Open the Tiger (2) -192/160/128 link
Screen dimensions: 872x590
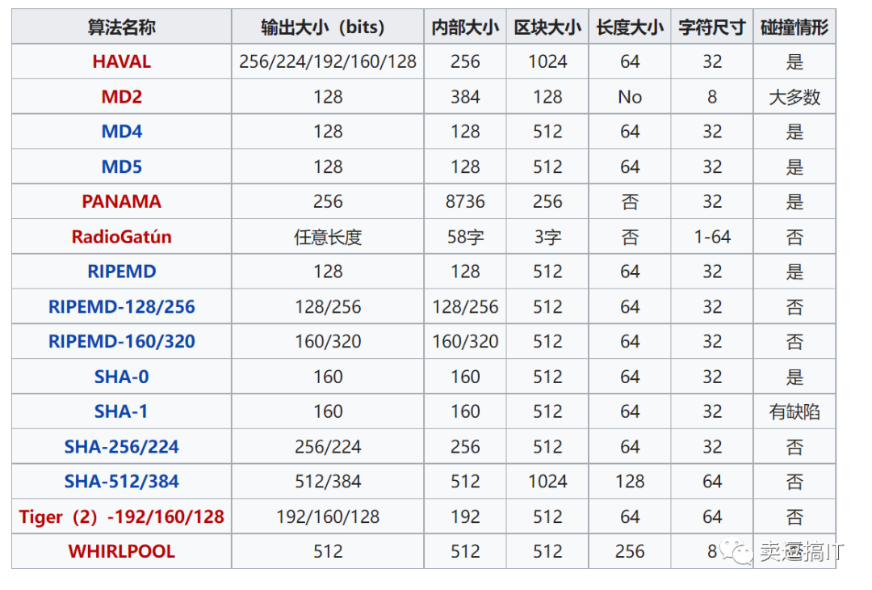coord(121,516)
